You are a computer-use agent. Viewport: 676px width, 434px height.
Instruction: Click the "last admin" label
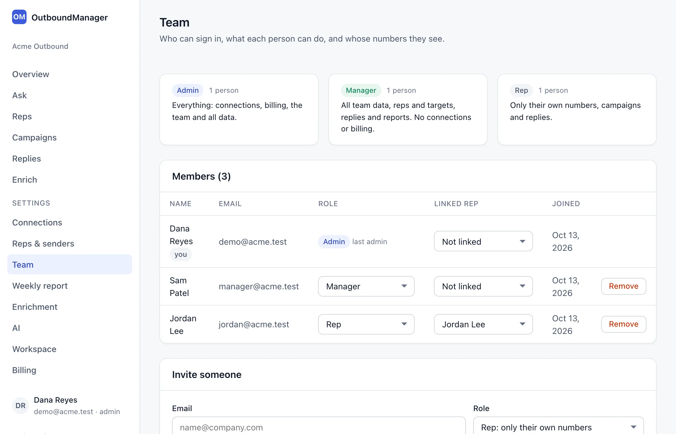370,242
